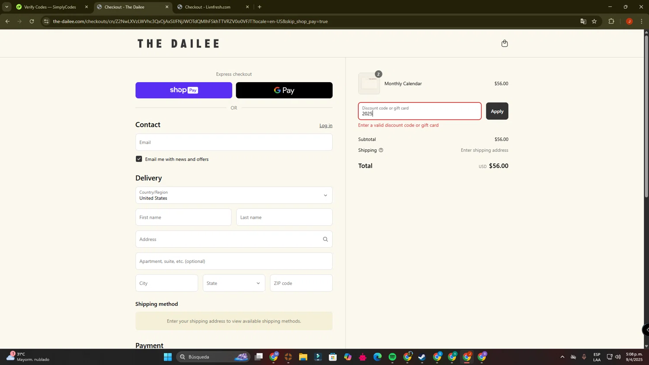649x365 pixels.
Task: Focus the Last name field
Action: click(284, 217)
